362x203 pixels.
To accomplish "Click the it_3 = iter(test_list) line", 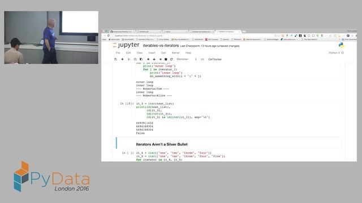I will (x=155, y=104).
